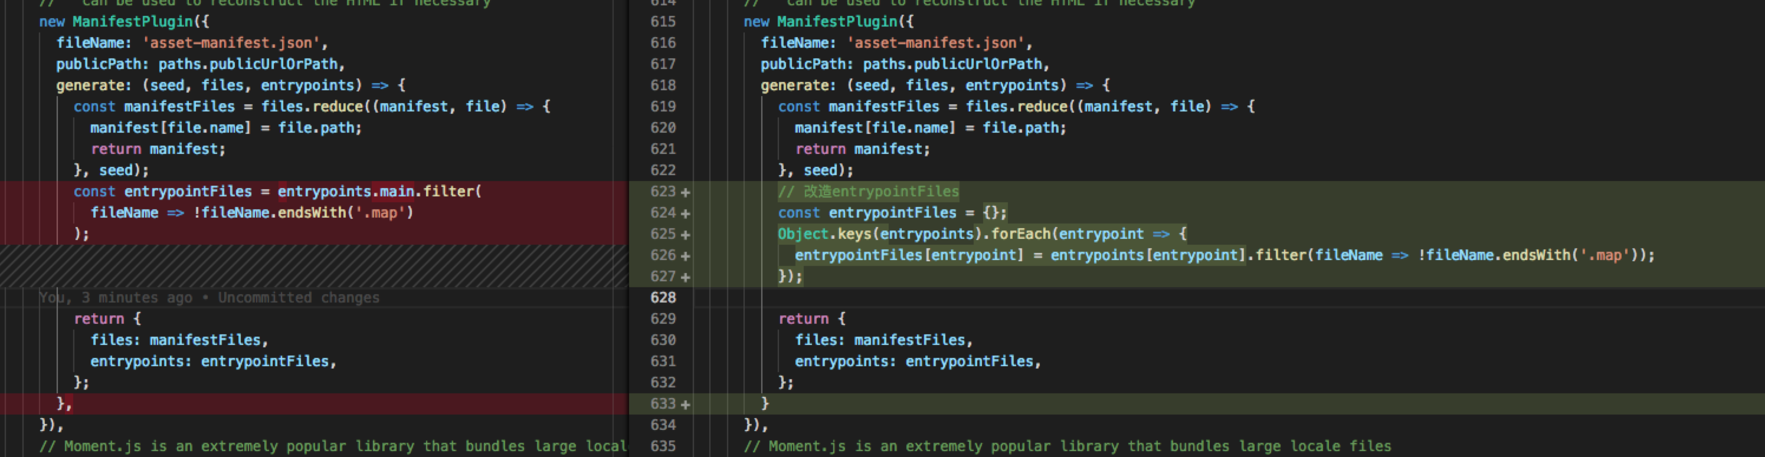Click 'new ManifestPlugin({' in the original pane
The image size is (1765, 457).
tap(124, 22)
